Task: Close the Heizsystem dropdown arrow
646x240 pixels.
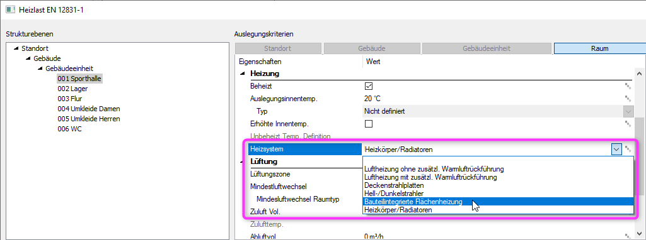Action: [616, 150]
